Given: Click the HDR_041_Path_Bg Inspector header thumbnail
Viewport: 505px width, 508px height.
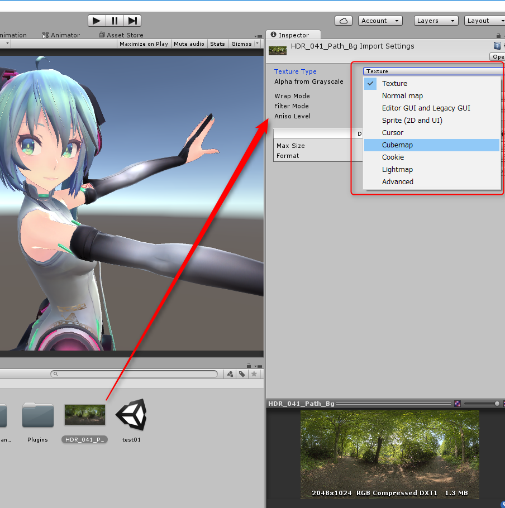Looking at the screenshot, I should [278, 50].
